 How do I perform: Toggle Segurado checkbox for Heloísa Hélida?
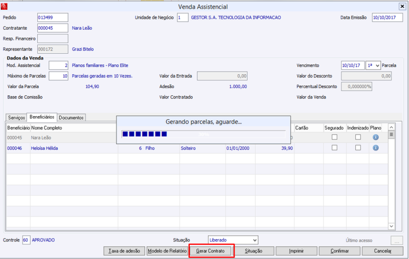(334, 148)
